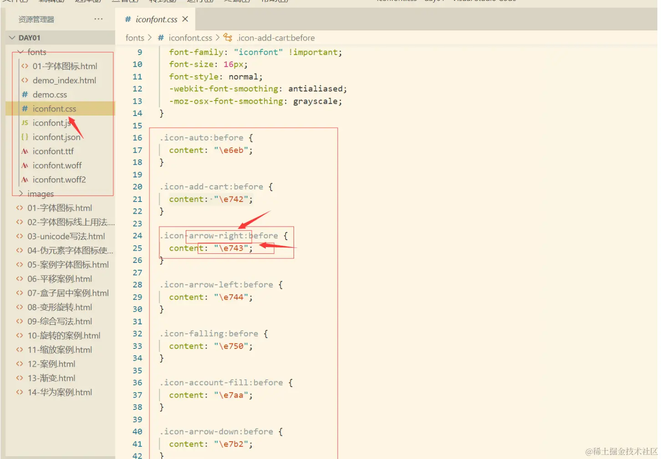
Task: Click the -webkit-font-smoothing property line
Action: (258, 89)
